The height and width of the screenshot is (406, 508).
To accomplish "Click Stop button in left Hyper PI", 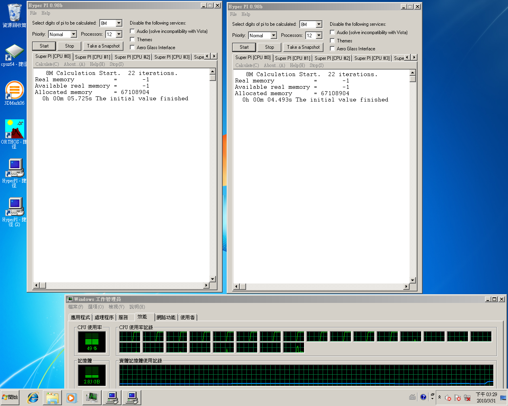I will (69, 46).
